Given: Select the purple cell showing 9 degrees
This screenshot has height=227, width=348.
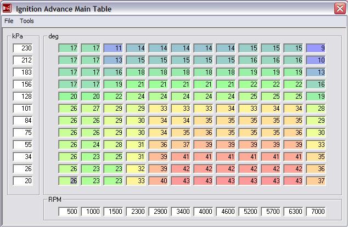Looking at the screenshot, I should 316,48.
